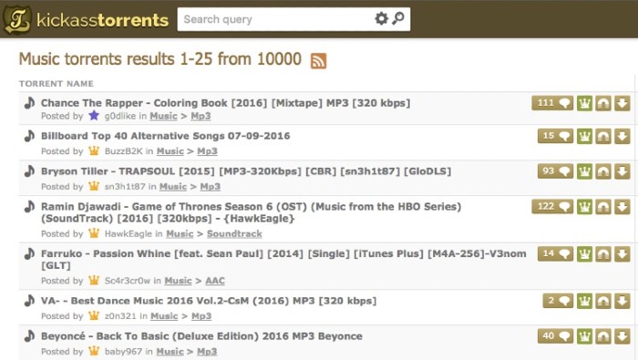This screenshot has width=638, height=360.
Task: Submit search with magnifier icon
Action: (398, 19)
